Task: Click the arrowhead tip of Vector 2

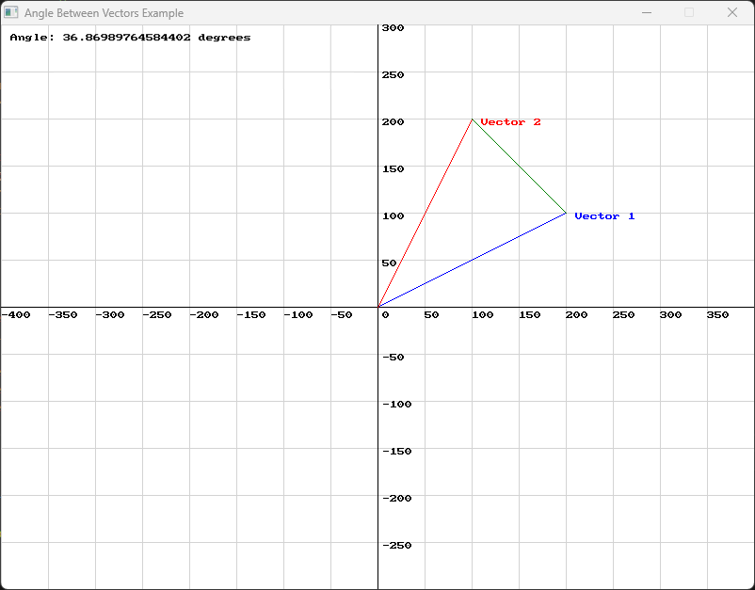Action: [473, 119]
